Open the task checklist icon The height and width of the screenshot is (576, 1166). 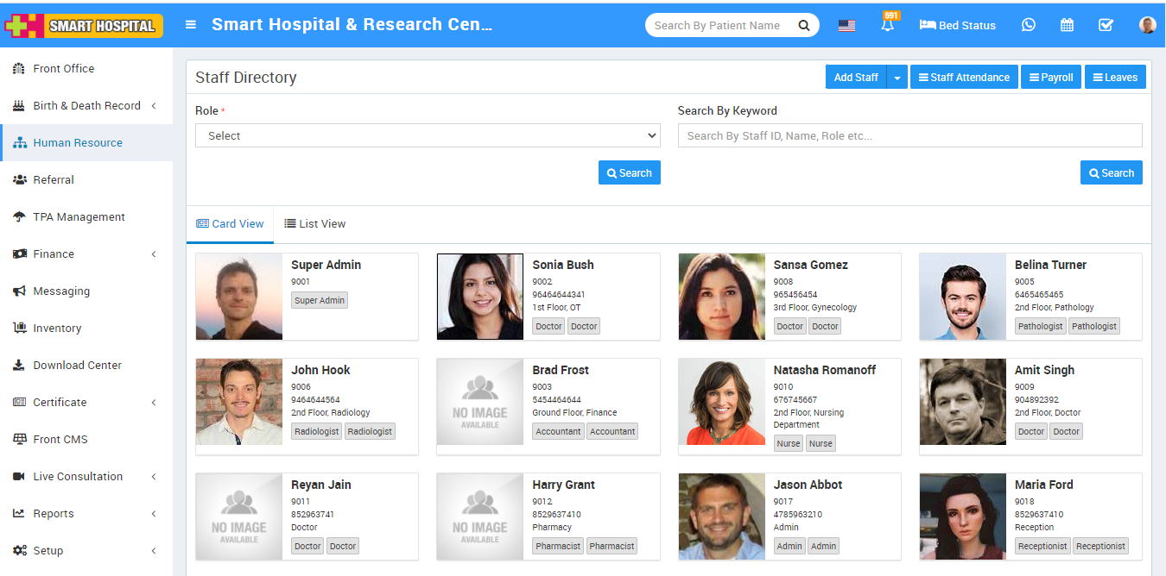pyautogui.click(x=1106, y=25)
